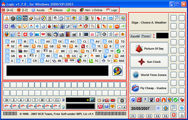
Task: Open the C:\ command prompt icon
Action: point(86,34)
